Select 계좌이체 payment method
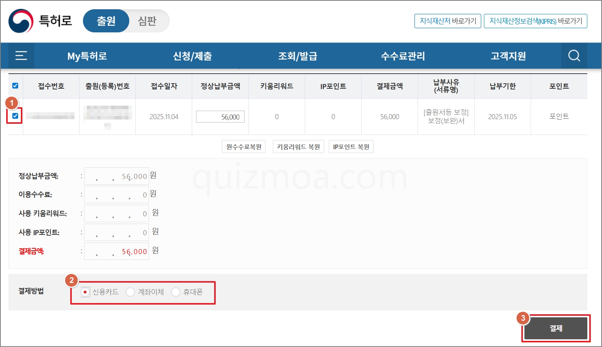Viewport: 602px width, 347px height. pyautogui.click(x=130, y=292)
